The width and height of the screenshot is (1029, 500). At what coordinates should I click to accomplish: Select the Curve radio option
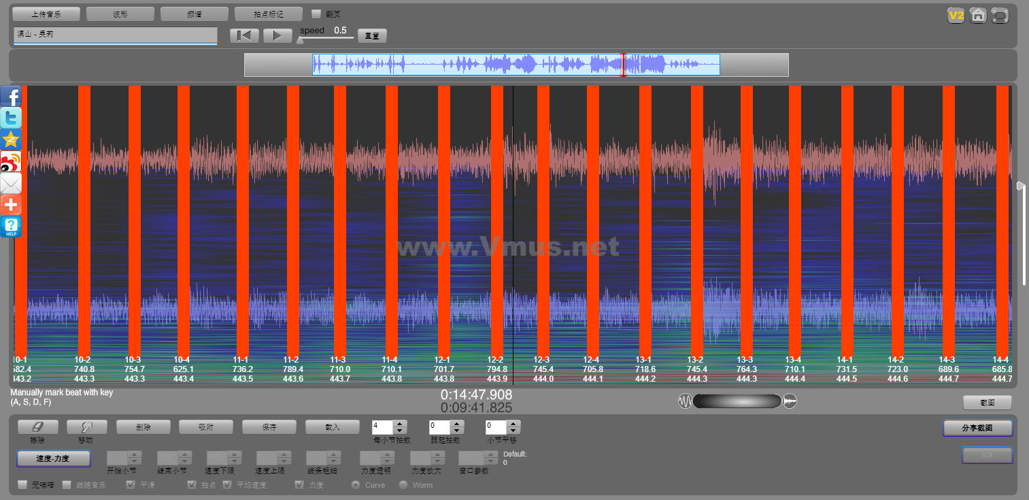356,485
